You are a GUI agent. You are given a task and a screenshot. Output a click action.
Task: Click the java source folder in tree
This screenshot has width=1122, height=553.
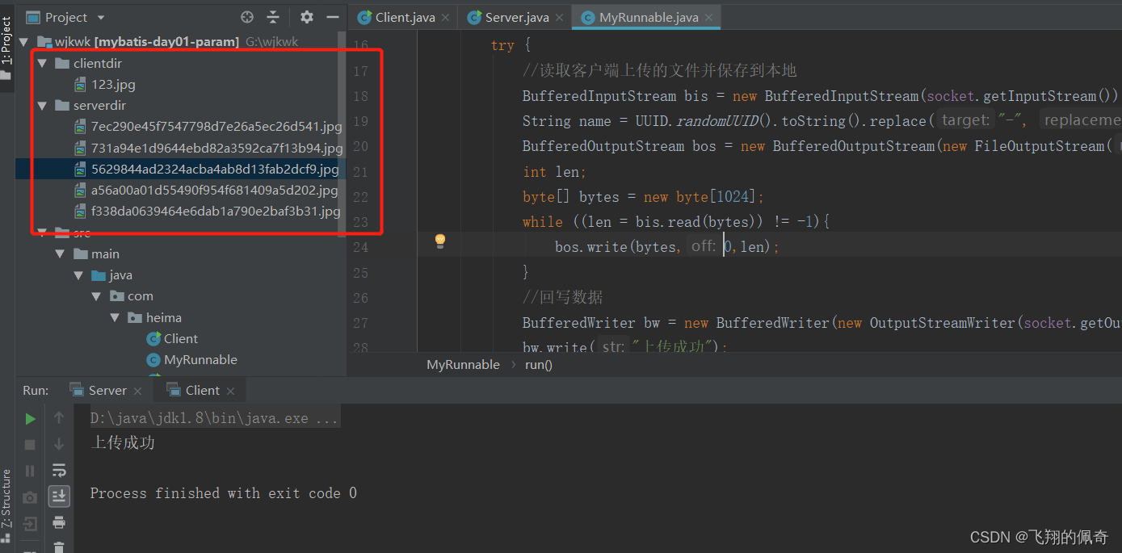pos(112,275)
